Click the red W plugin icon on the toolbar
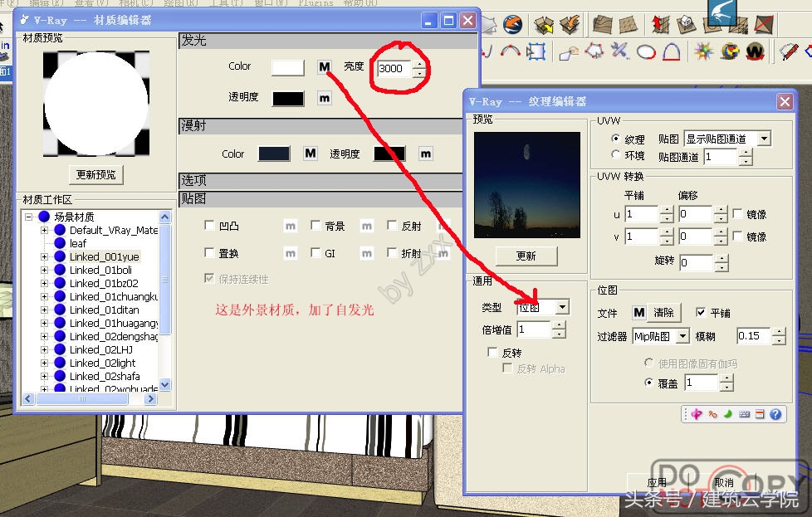812x517 pixels. point(754,51)
